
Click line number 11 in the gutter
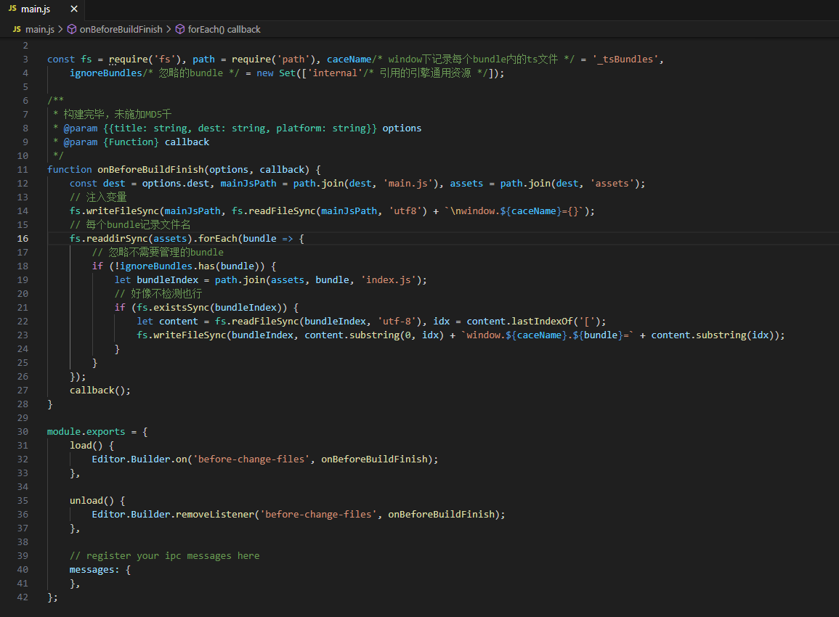pos(23,169)
